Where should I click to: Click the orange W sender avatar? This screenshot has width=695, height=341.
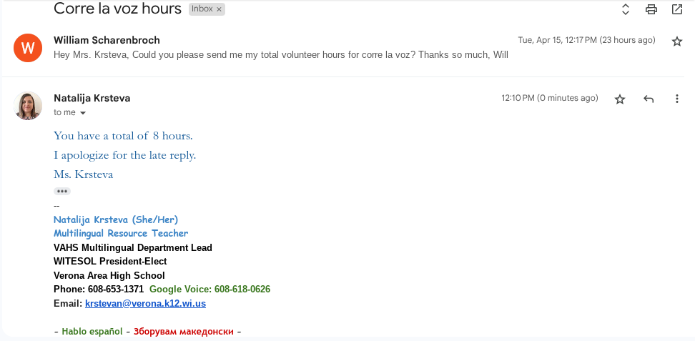pos(28,48)
